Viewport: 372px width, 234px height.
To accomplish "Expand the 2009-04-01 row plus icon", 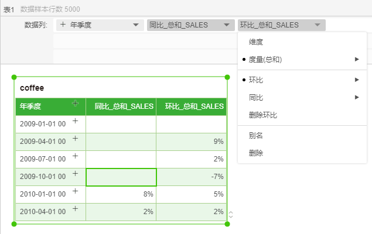I will tap(75, 139).
